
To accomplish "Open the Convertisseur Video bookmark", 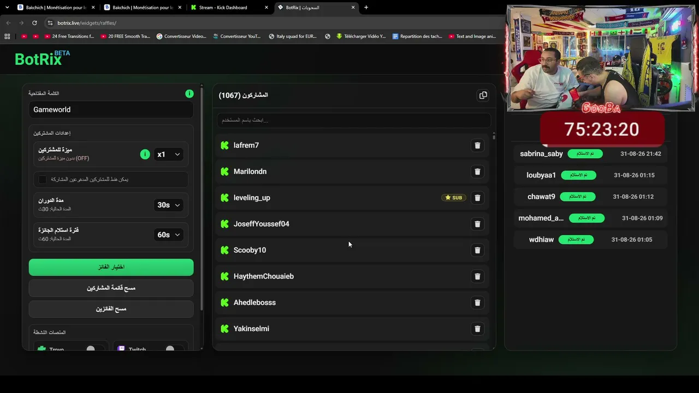I will (x=181, y=37).
